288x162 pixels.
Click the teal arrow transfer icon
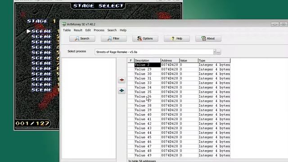[121, 90]
